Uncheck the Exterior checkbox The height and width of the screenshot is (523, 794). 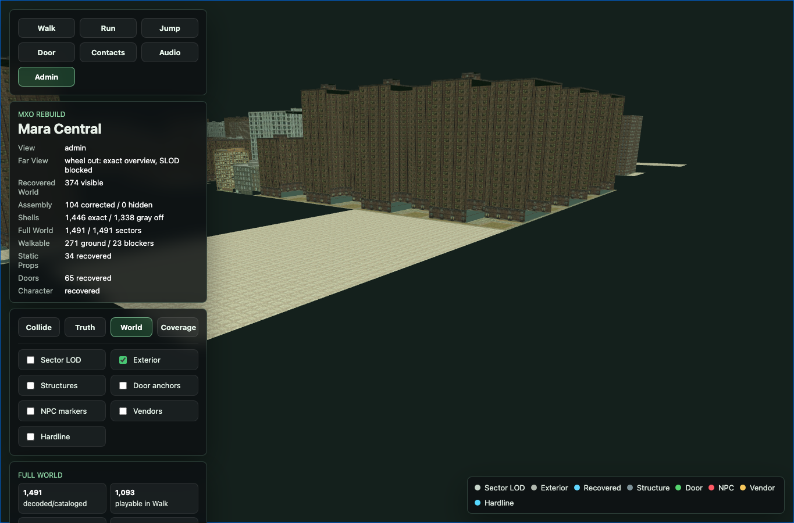point(123,360)
